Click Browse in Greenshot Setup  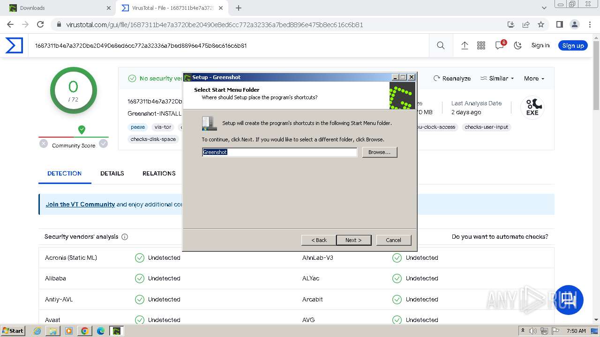(380, 152)
